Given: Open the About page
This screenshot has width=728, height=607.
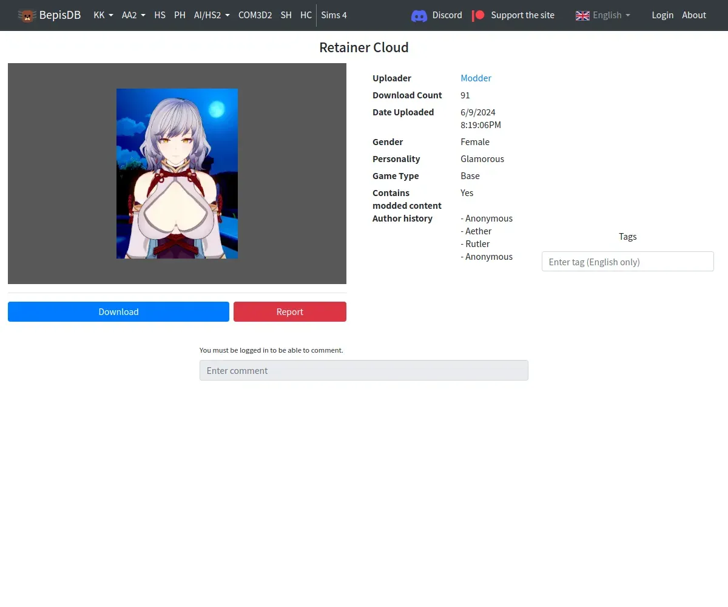Looking at the screenshot, I should [694, 15].
